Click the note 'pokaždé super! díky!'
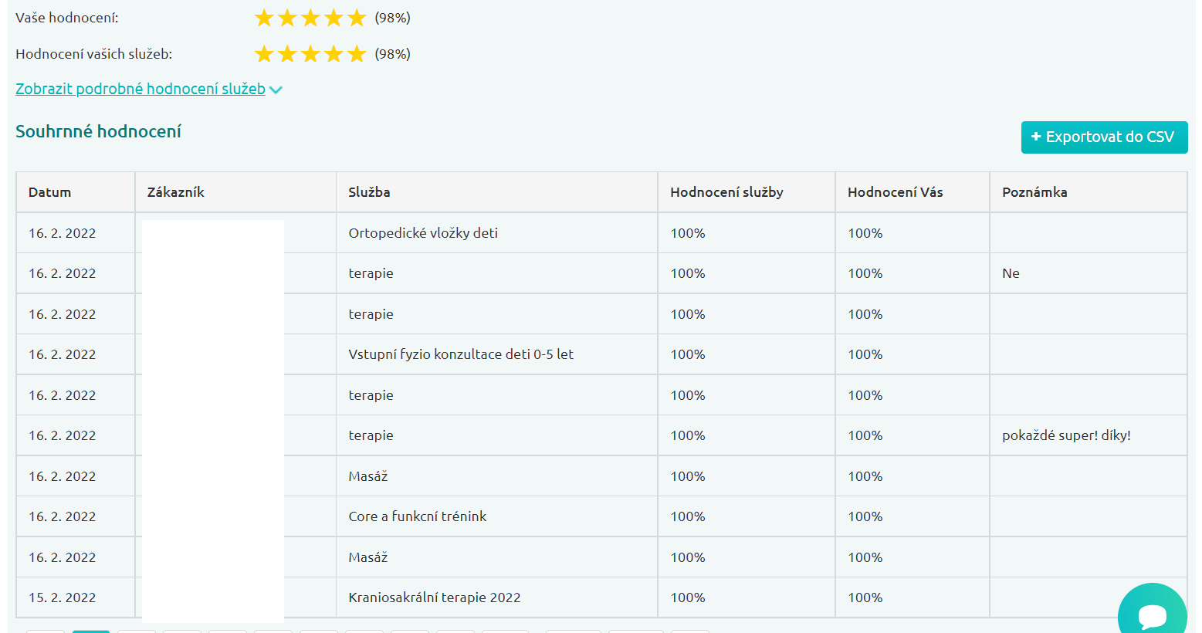1202x633 pixels. click(x=1066, y=435)
